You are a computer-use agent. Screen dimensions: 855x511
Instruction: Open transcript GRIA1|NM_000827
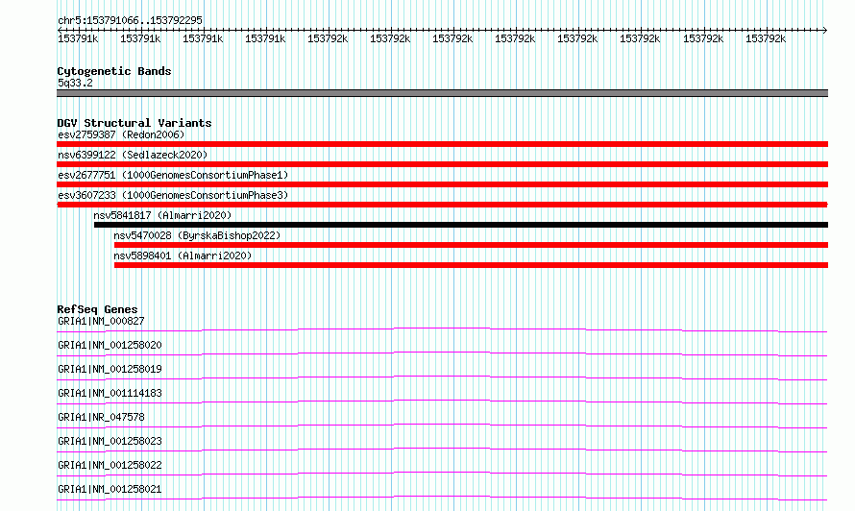101,321
